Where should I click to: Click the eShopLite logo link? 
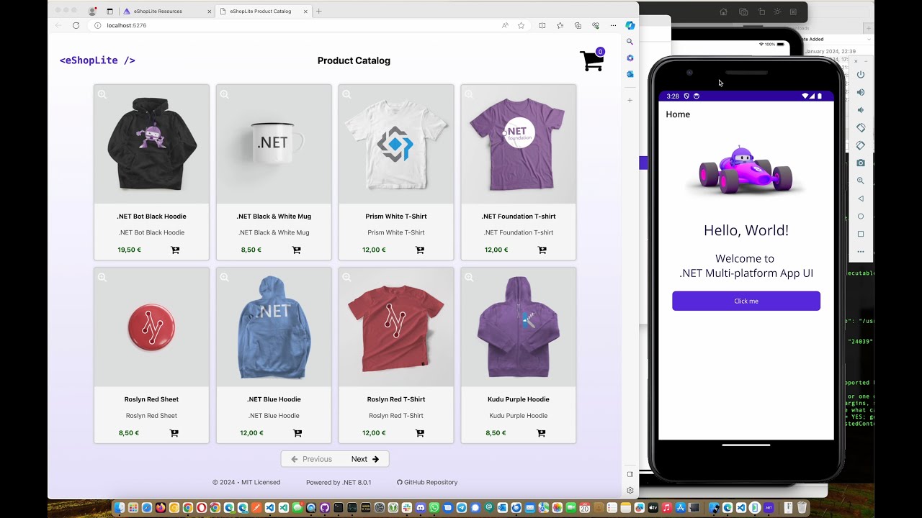97,60
